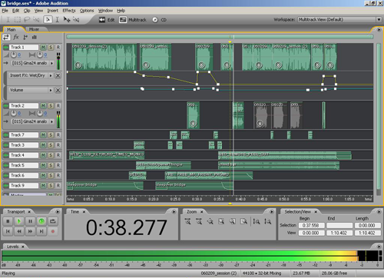Open Transport panel options menu

[58, 212]
